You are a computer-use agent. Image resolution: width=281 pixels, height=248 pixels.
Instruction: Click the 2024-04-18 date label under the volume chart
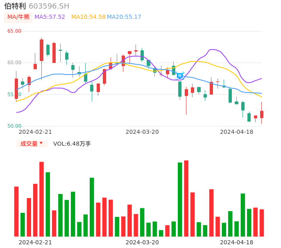(x=236, y=242)
